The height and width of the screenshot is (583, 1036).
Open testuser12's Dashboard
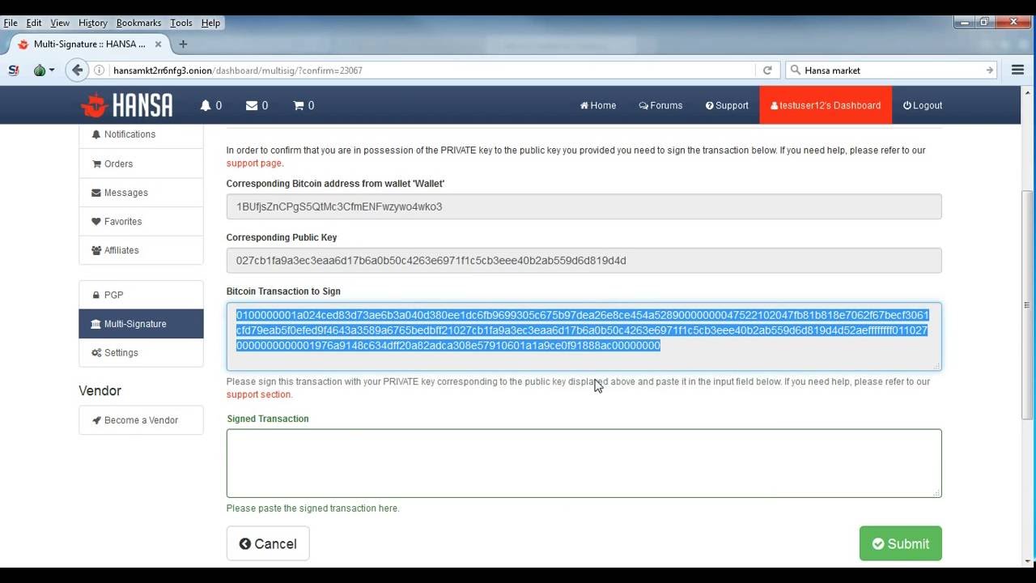pos(826,105)
